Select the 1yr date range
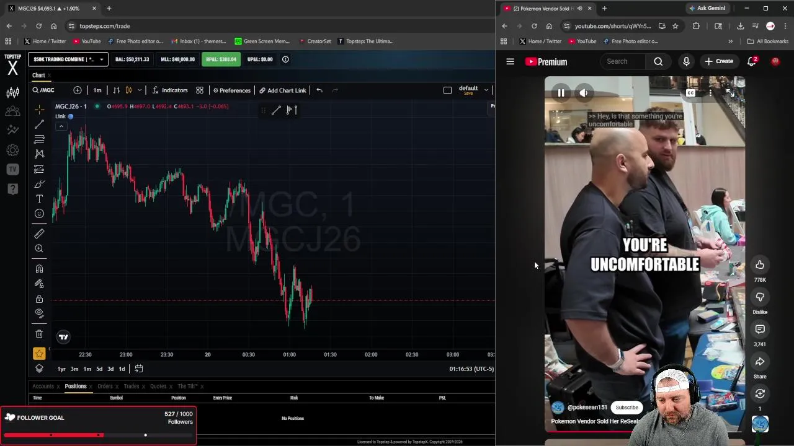 [61, 369]
